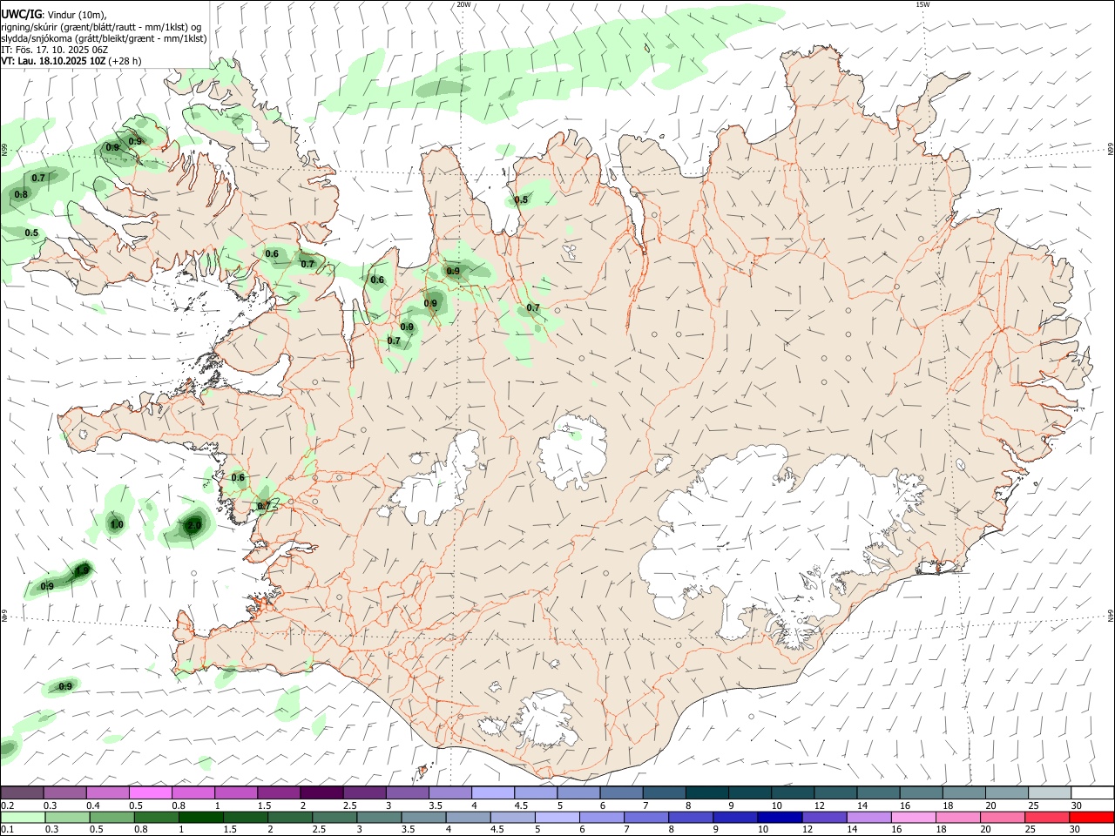Click the dark teal 8–9 swatch in top legend row
This screenshot has height=836, width=1115.
[706, 792]
